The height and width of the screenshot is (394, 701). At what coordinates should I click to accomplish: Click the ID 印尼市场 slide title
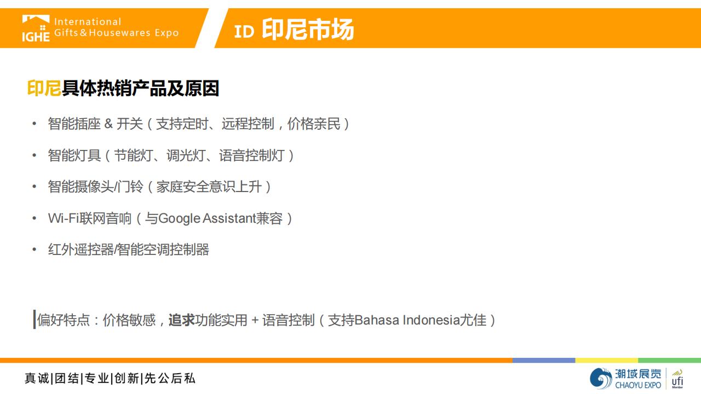[x=294, y=30]
